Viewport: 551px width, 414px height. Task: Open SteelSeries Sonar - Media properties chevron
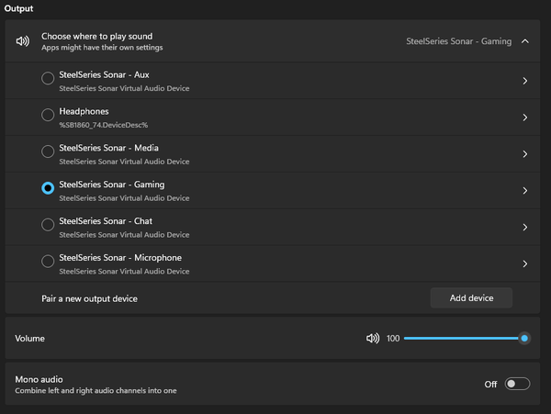[525, 154]
